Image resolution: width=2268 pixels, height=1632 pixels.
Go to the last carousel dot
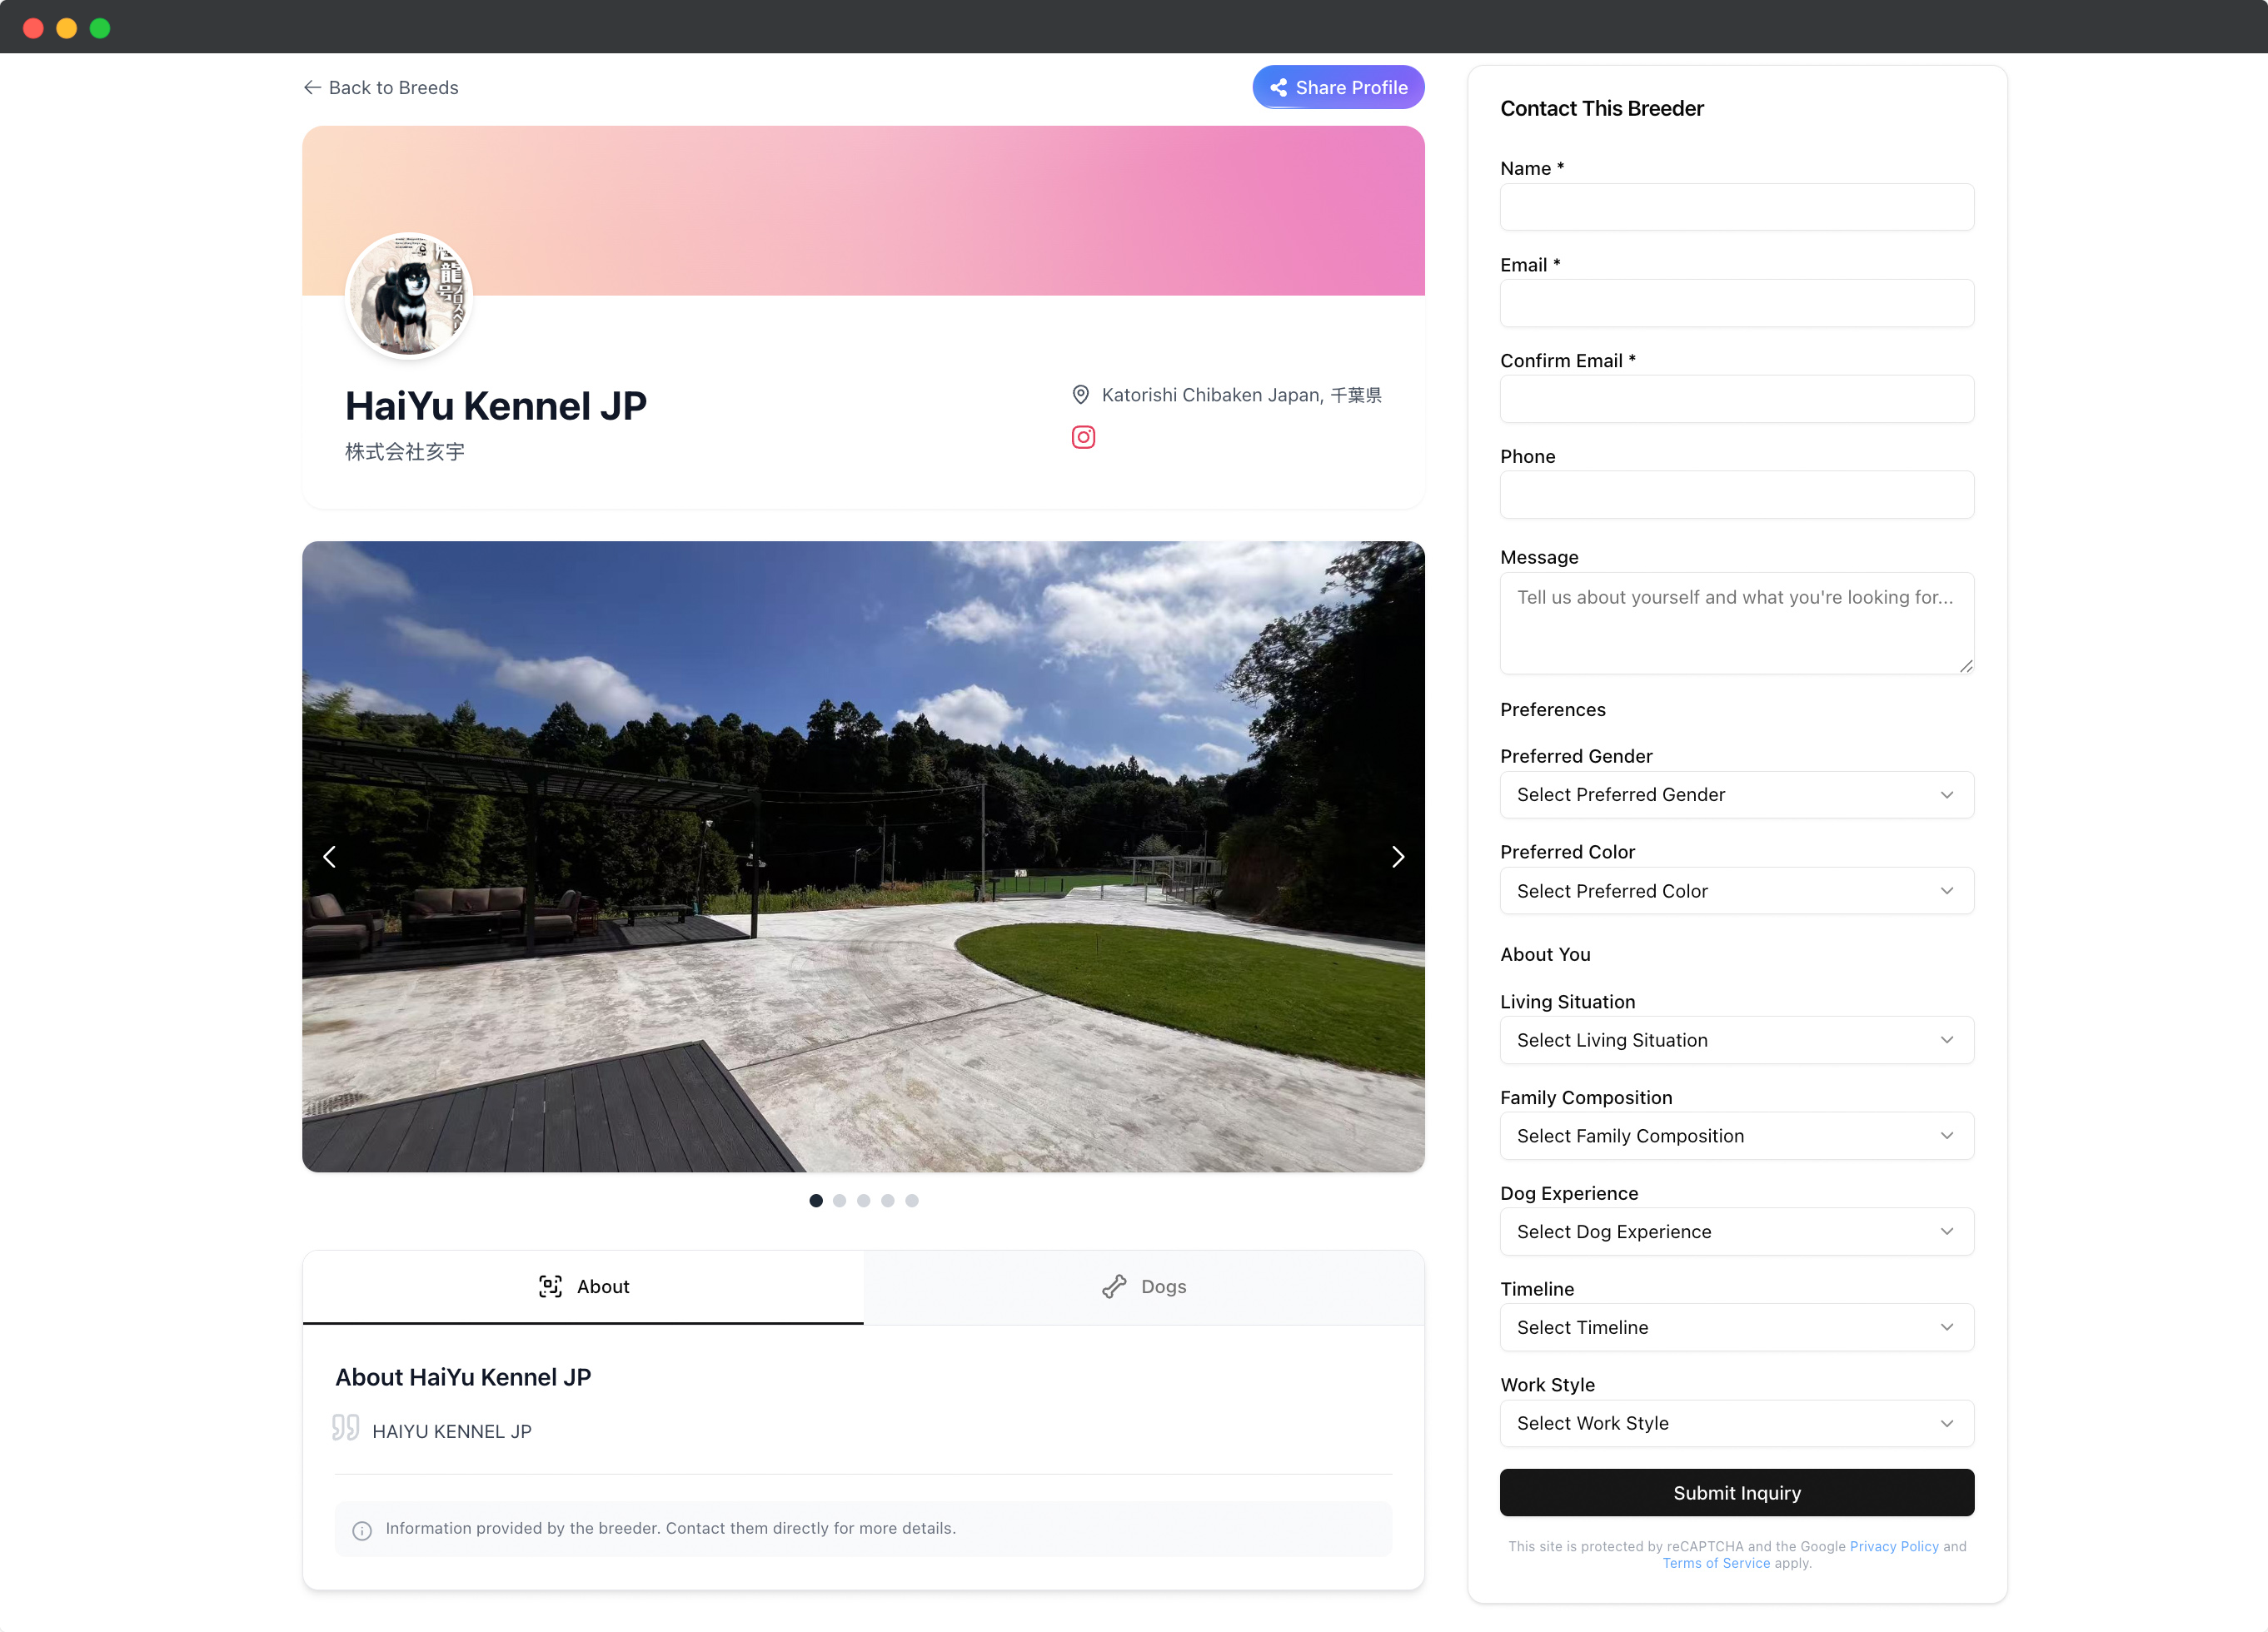click(912, 1201)
